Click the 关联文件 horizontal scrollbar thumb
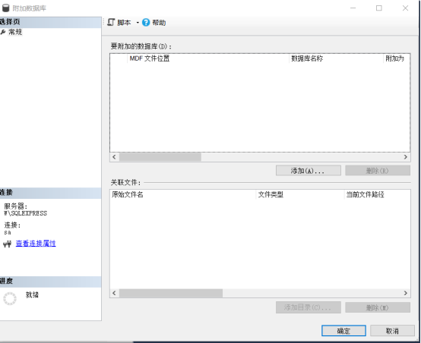This screenshot has height=343, width=421. (x=171, y=293)
